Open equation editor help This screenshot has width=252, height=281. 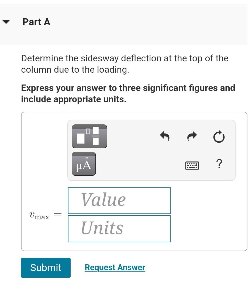(x=219, y=164)
